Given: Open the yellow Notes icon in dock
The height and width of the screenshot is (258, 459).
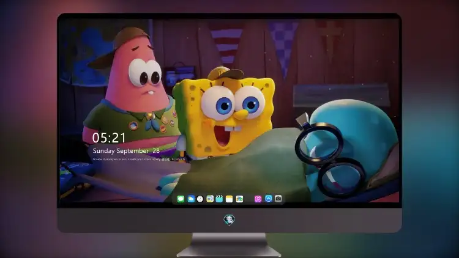Looking at the screenshot, I should (x=229, y=199).
